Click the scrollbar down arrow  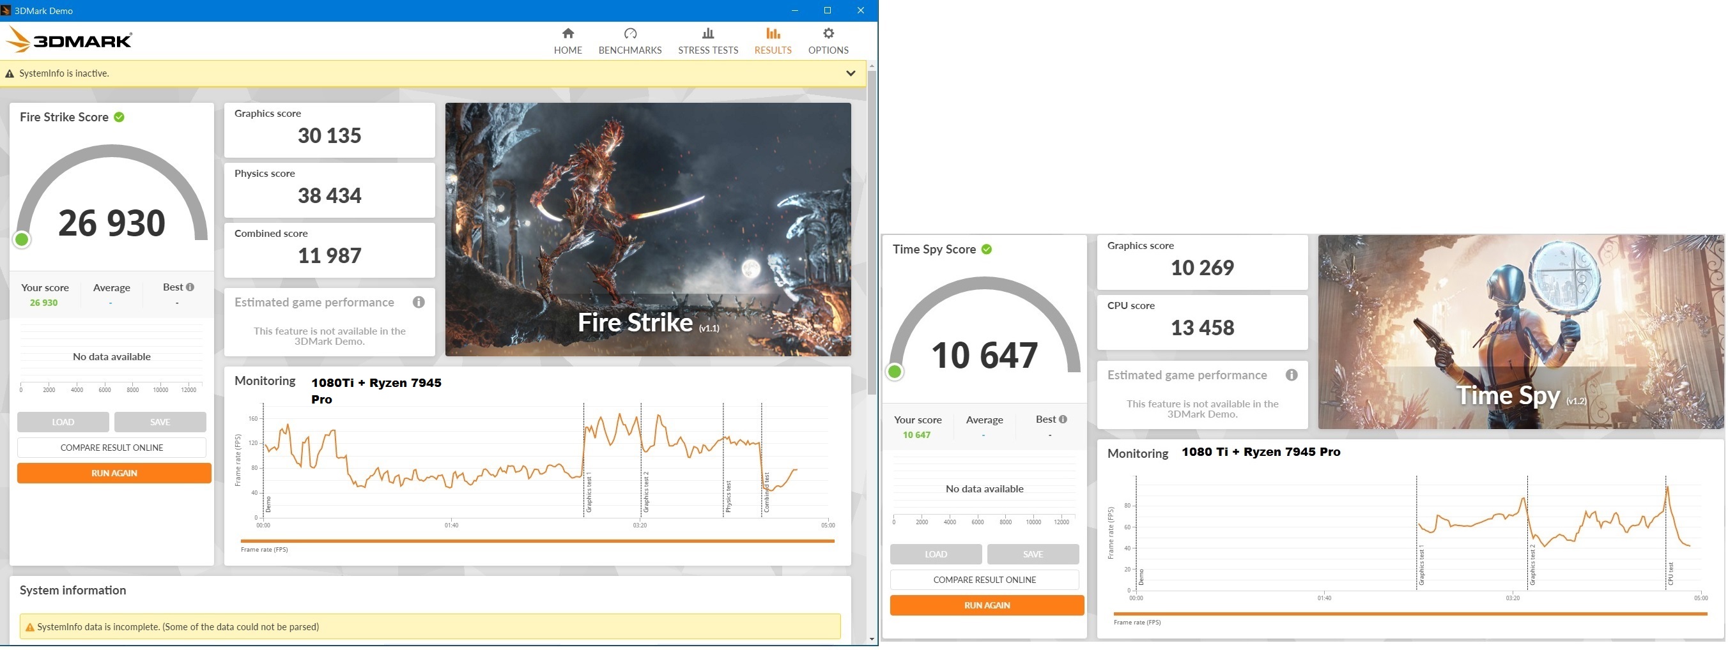[872, 639]
